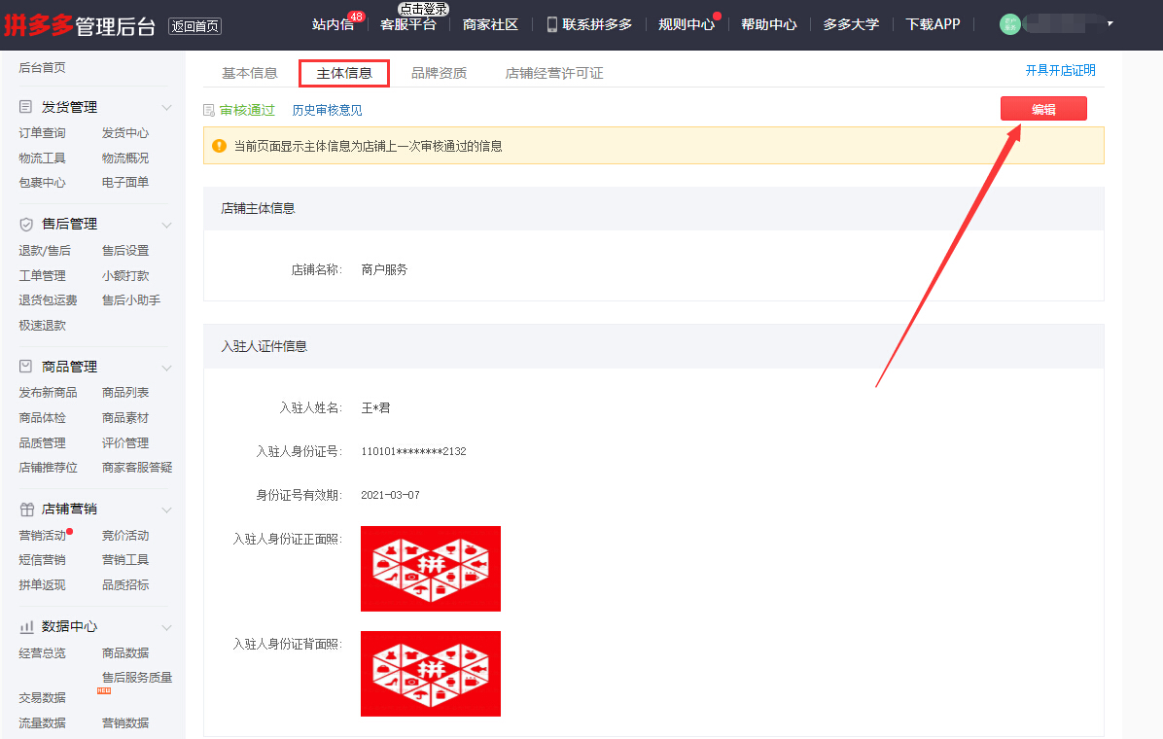The height and width of the screenshot is (739, 1163).
Task: Open 竞价活动 in sidebar
Action: [x=125, y=536]
